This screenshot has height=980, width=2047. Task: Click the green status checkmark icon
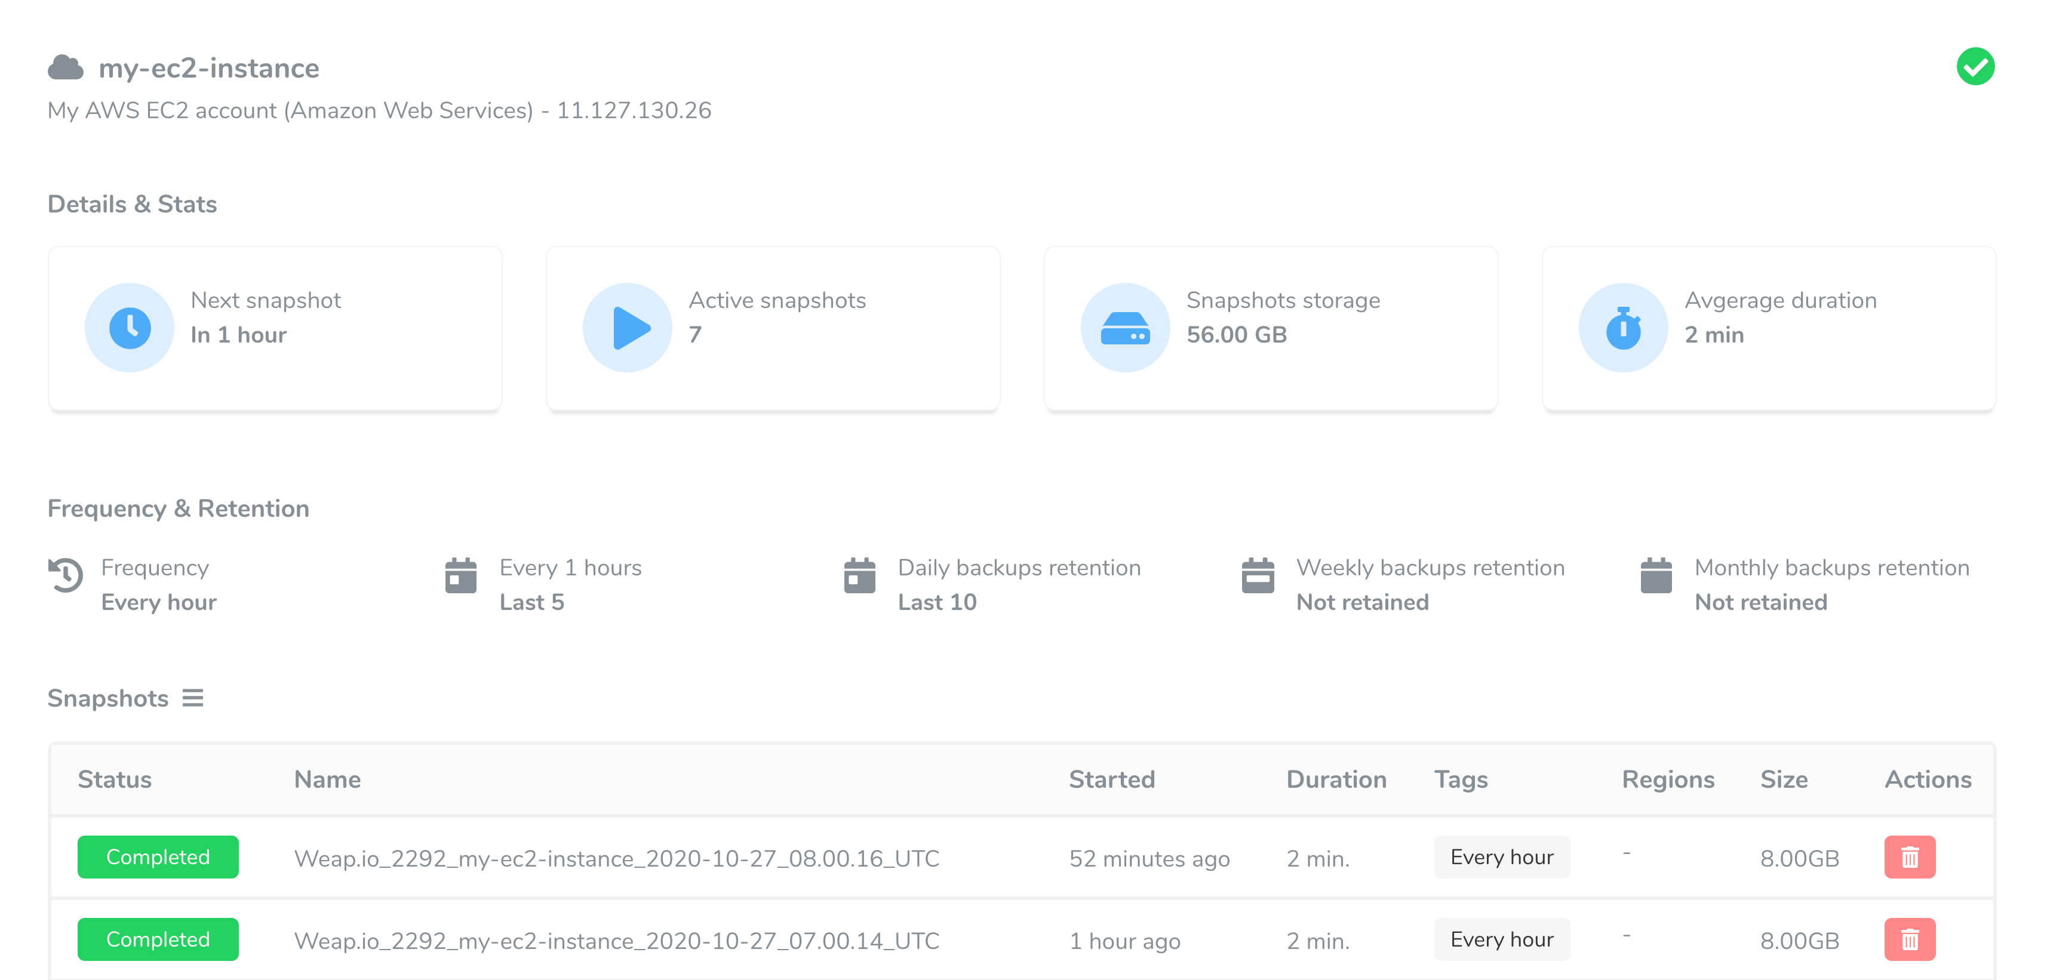(1977, 67)
